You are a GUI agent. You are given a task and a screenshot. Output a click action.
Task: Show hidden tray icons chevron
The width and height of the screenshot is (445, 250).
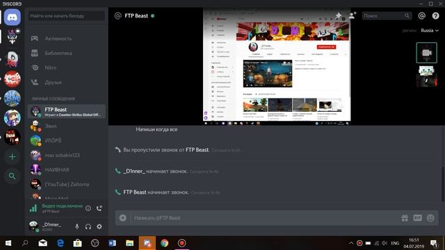[351, 243]
